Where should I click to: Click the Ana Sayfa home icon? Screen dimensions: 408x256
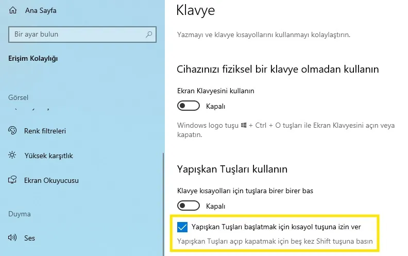(x=13, y=10)
